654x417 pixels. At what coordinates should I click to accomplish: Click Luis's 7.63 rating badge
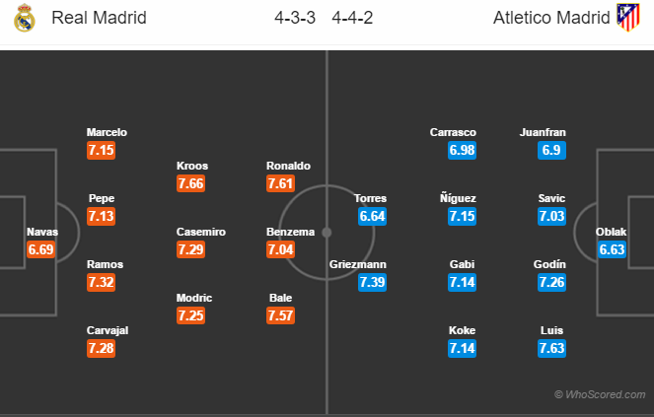click(x=551, y=348)
